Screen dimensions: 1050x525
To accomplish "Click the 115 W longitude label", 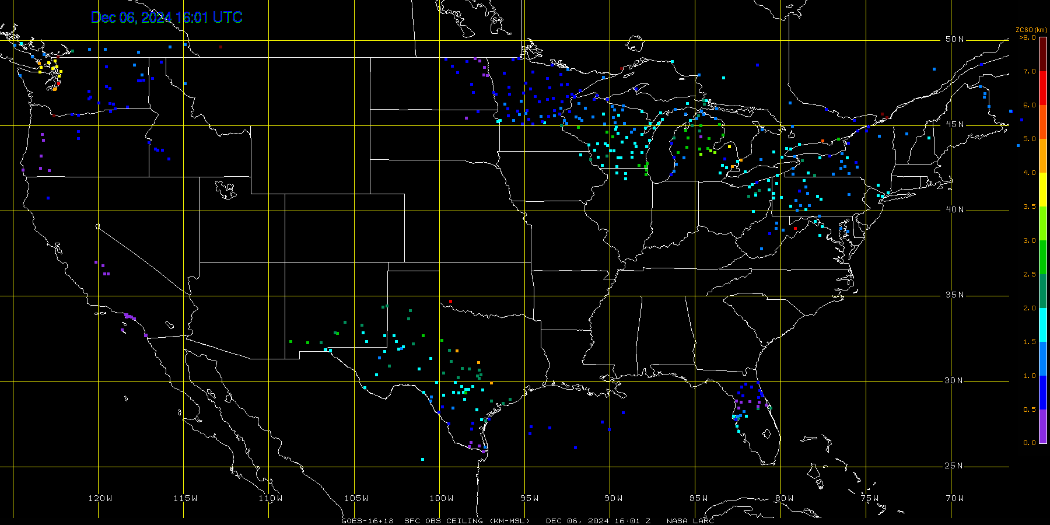I will (x=185, y=498).
